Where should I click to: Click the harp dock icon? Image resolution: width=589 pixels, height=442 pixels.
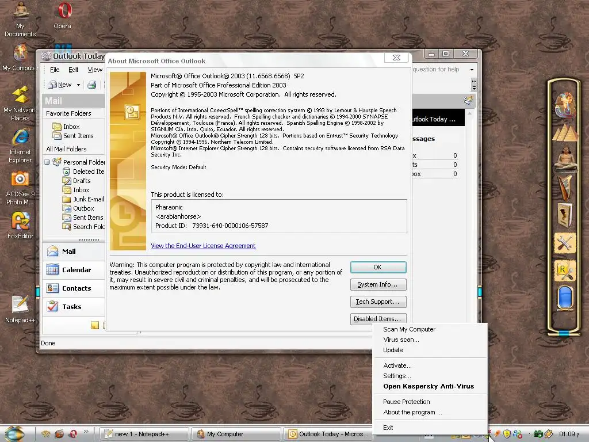pos(565,187)
